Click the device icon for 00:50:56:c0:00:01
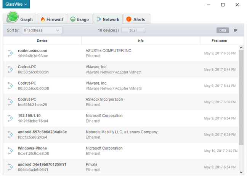Screen dimensions: 247x178 pos(10,69)
